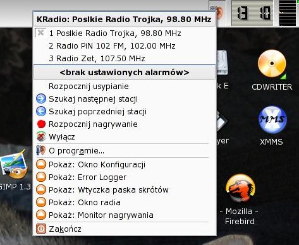Choose Pokaż: Wtyczka paska skrótów
This screenshot has width=299, height=245.
point(125,190)
